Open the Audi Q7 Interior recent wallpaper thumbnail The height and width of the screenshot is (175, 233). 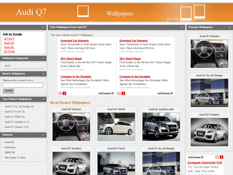(71, 127)
